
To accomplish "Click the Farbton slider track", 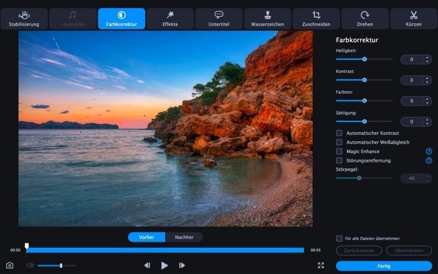I will click(x=380, y=100).
